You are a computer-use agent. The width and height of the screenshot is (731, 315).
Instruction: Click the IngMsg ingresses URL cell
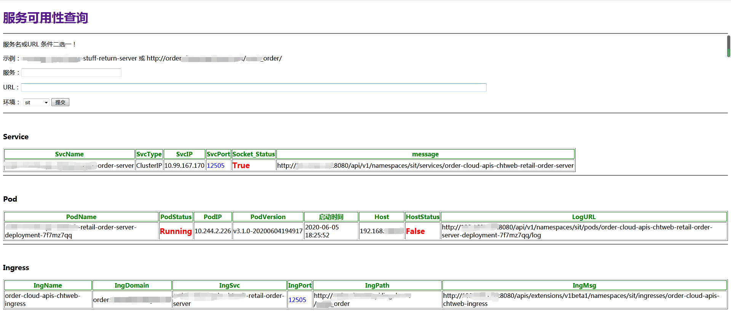click(x=584, y=299)
